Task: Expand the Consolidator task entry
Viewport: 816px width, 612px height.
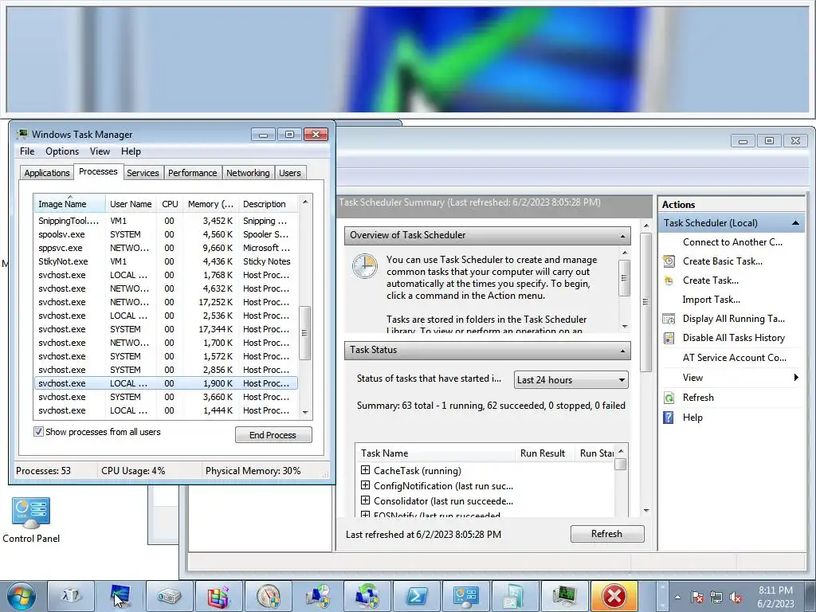Action: tap(365, 500)
